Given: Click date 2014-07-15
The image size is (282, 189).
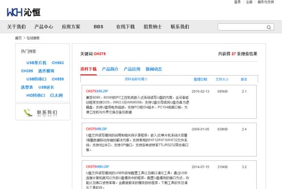Looking at the screenshot, I should 200,167.
